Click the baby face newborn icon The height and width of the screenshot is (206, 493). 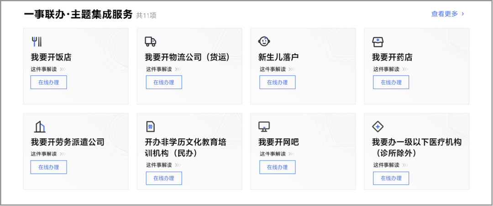point(264,41)
